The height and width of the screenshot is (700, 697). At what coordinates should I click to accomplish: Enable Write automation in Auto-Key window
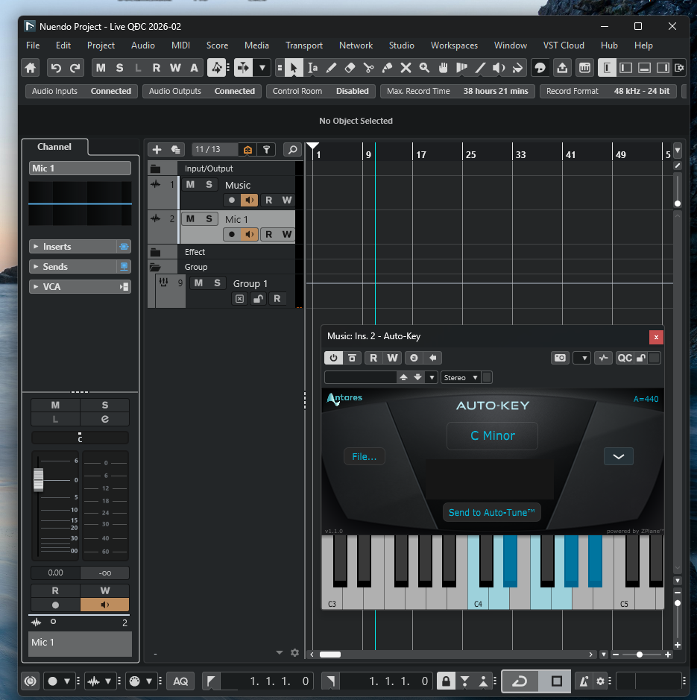(x=392, y=358)
